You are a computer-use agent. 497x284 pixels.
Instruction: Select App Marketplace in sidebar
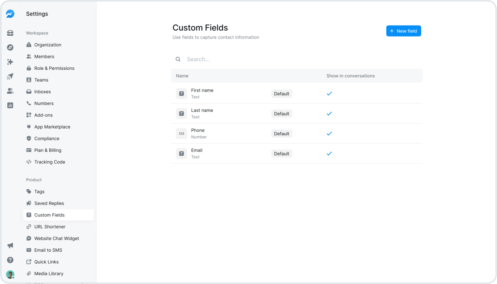click(x=52, y=127)
